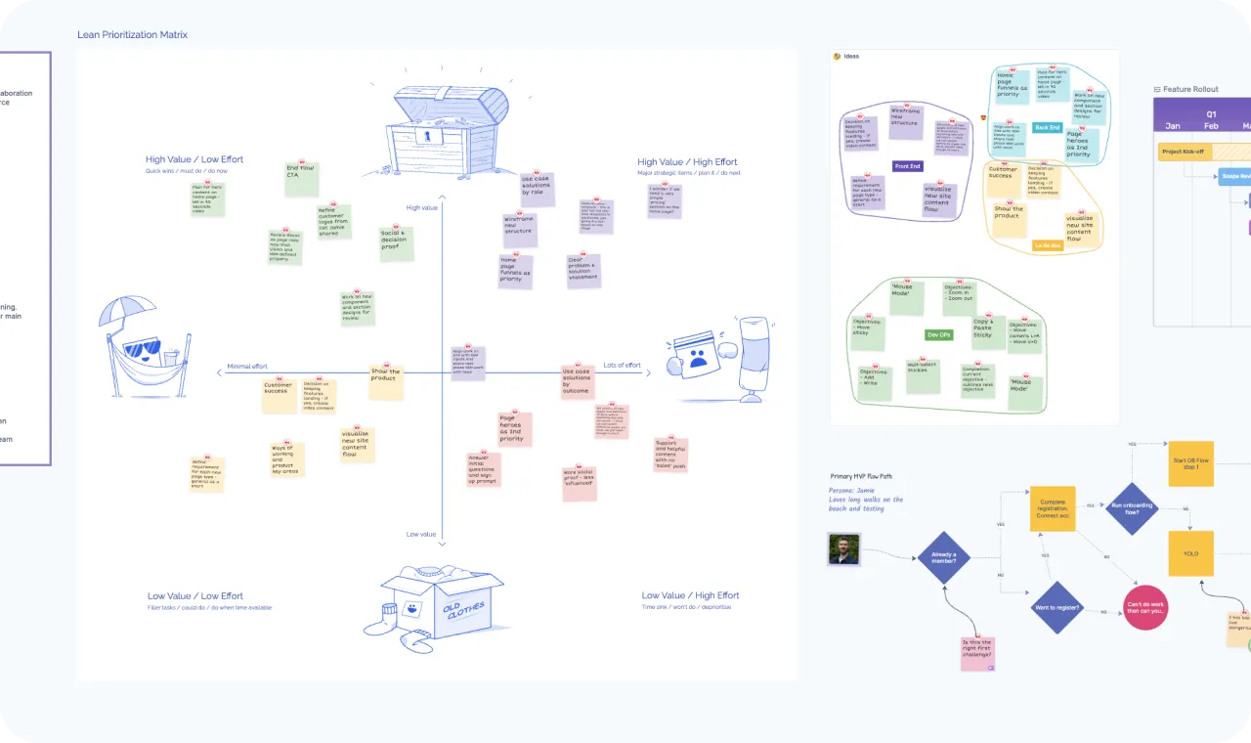The width and height of the screenshot is (1251, 743).
Task: Click the avatar chip on the pink challenge sticky
Action: pos(991,668)
